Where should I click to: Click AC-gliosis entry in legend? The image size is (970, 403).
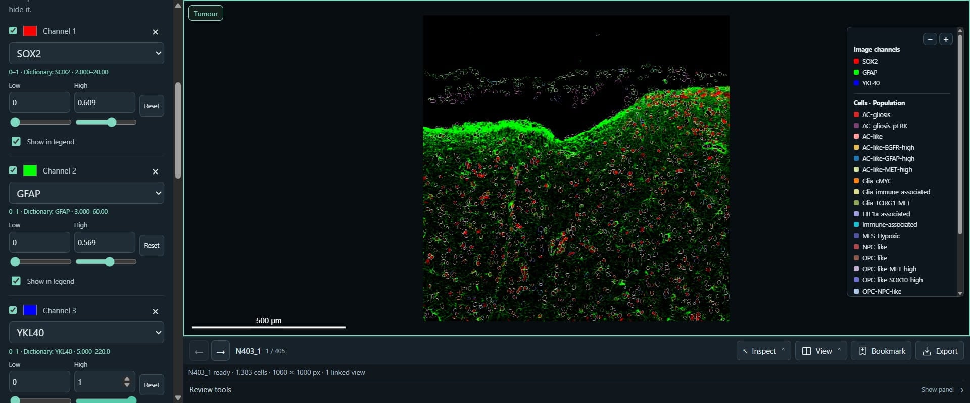[876, 114]
